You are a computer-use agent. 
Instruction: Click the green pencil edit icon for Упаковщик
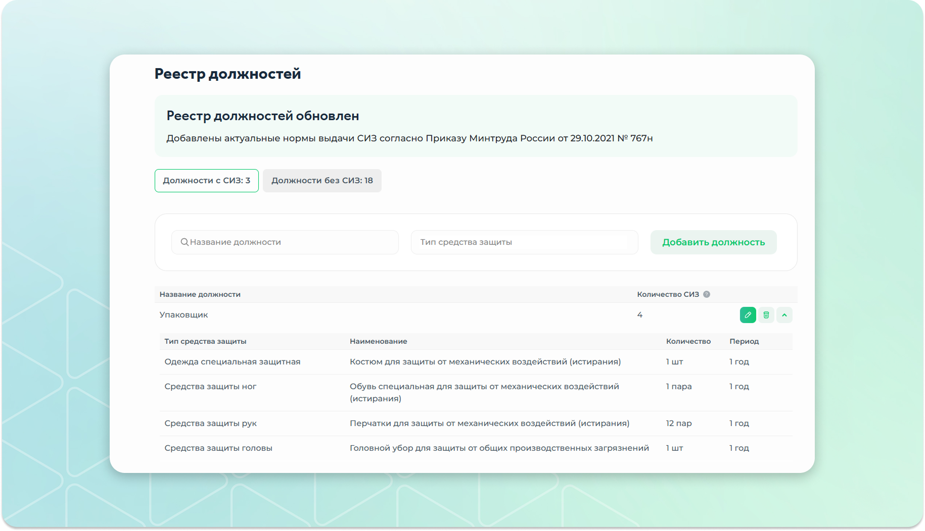748,315
